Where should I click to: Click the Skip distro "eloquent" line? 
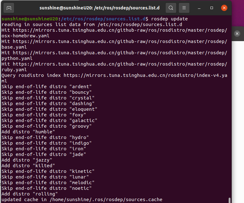pyautogui.click(x=49, y=109)
